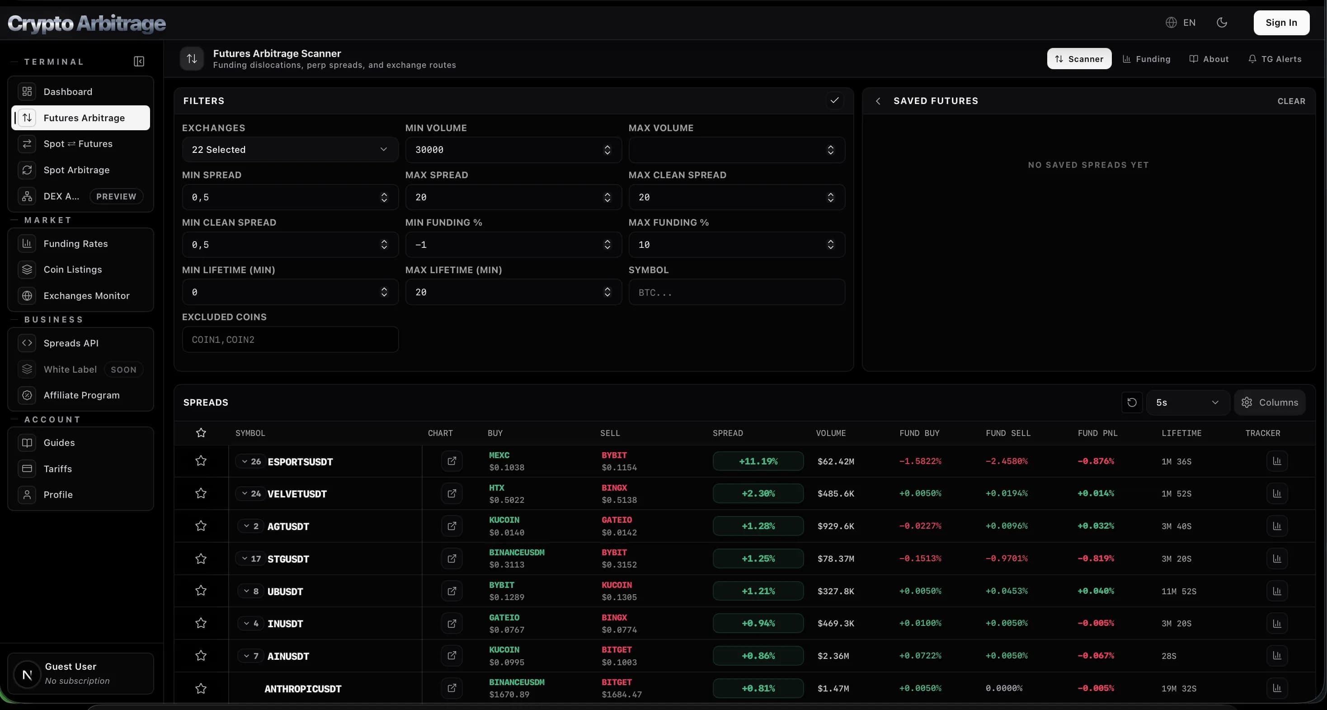The width and height of the screenshot is (1327, 710).
Task: Open Funding Rates in sidebar
Action: (x=81, y=243)
